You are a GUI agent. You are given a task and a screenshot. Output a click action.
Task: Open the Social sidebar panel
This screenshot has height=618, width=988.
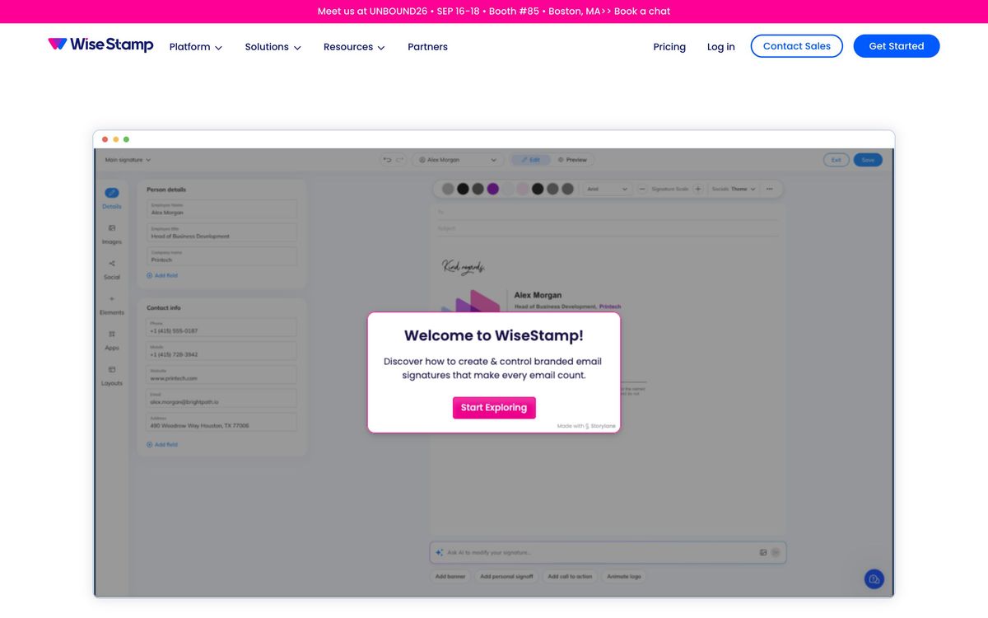point(112,269)
